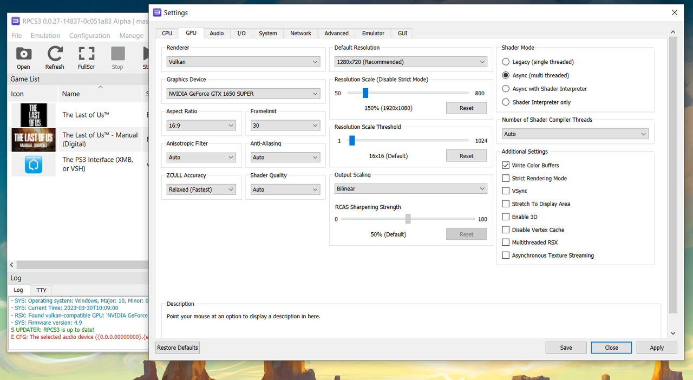Screen dimensions: 693x380
Task: Open the Default Resolution dropdown
Action: (x=411, y=62)
